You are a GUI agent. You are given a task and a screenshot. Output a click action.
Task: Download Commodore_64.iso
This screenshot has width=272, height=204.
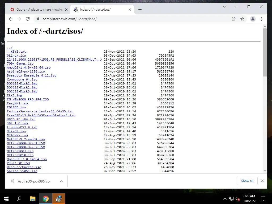click(22, 79)
